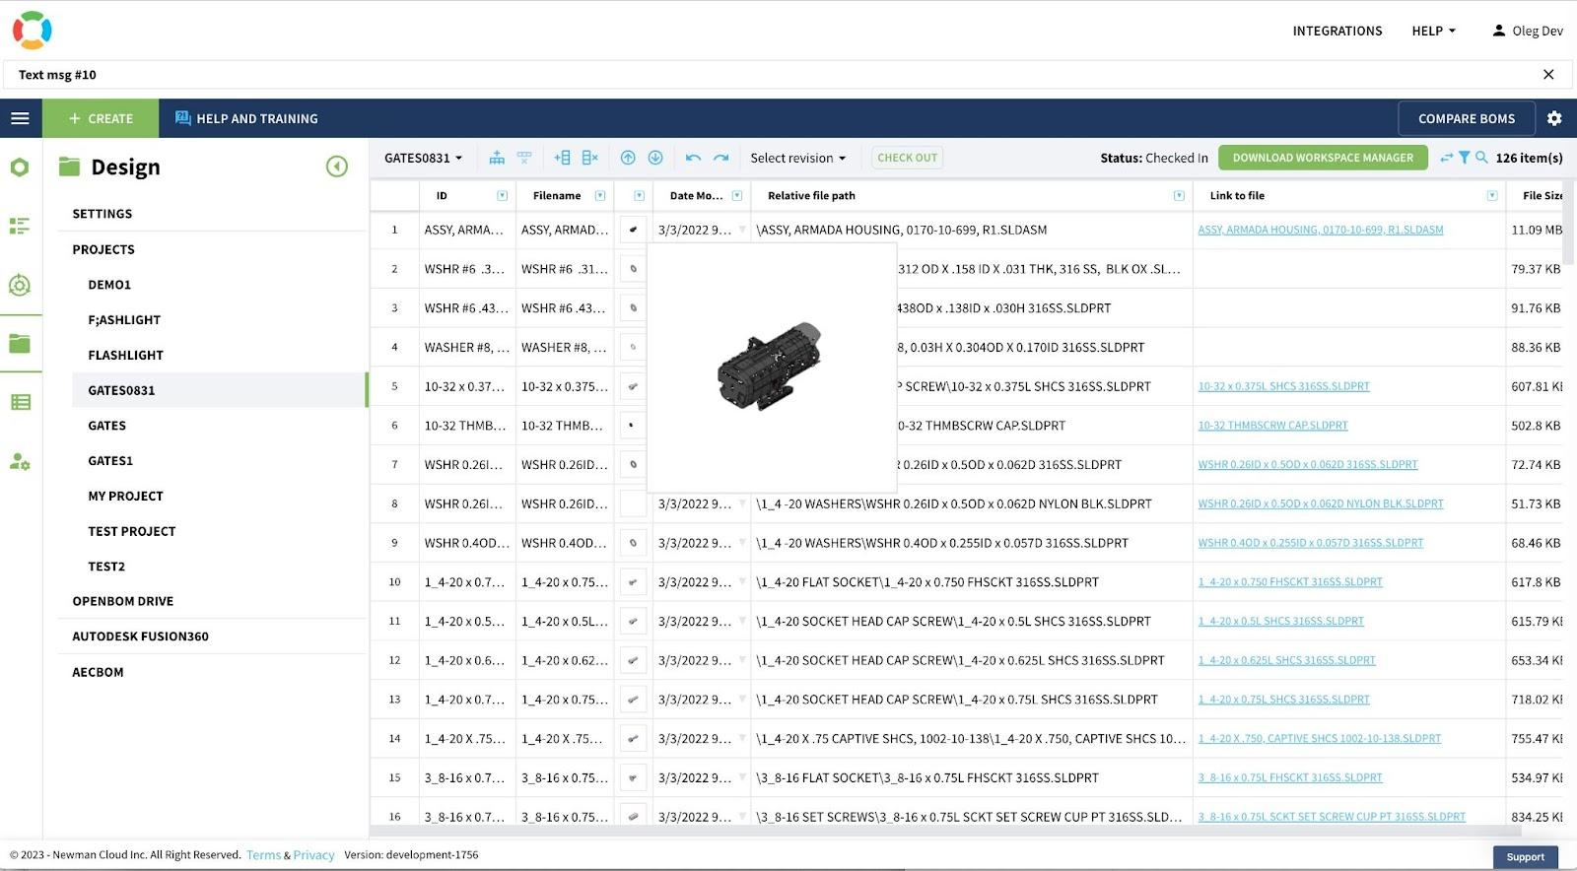Viewport: 1577px width, 871px height.
Task: Click the filter funnel icon
Action: pyautogui.click(x=1464, y=158)
